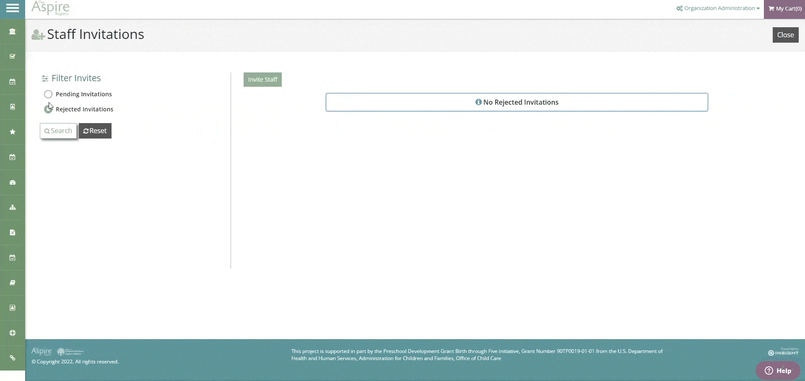
Task: Open My Cart in the top bar
Action: point(784,9)
